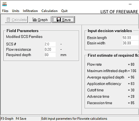Screen dimensions: 139x121
Task: Click the F3 Graph status bar shortcut
Action: click(7, 119)
